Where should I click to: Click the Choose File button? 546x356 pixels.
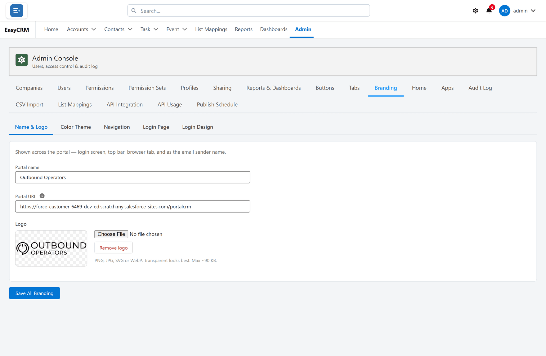click(111, 234)
